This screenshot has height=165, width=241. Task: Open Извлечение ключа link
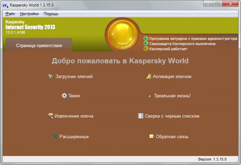point(74,116)
